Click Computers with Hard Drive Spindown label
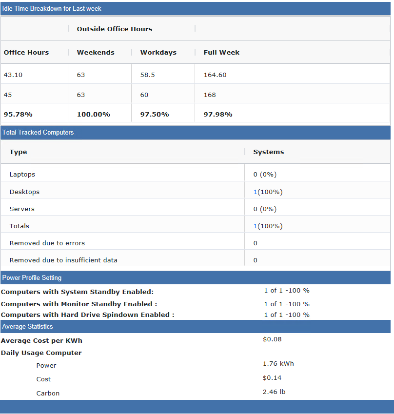Screen dimensions: 394x414 coord(87,315)
